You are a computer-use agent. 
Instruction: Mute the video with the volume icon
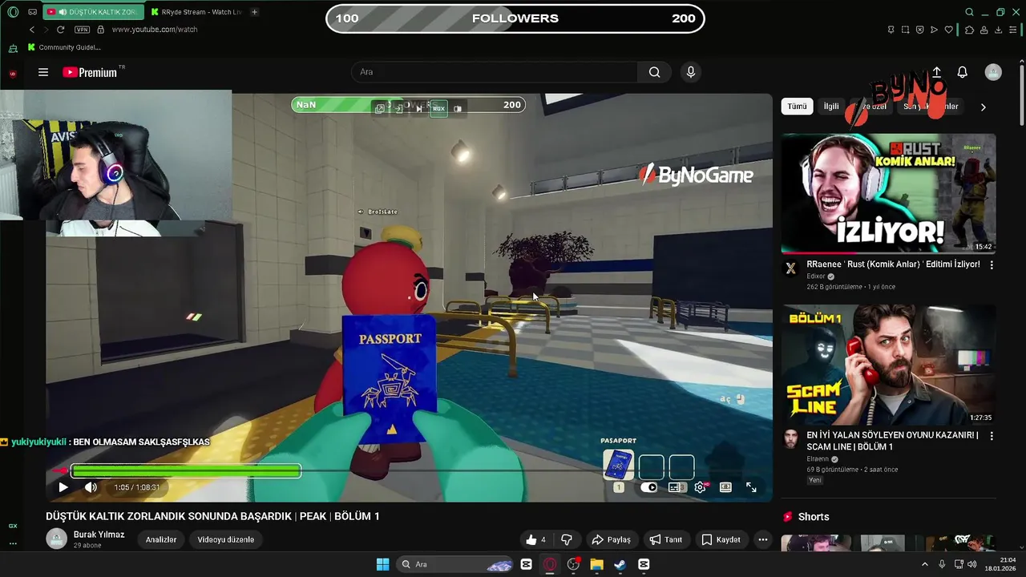click(91, 487)
